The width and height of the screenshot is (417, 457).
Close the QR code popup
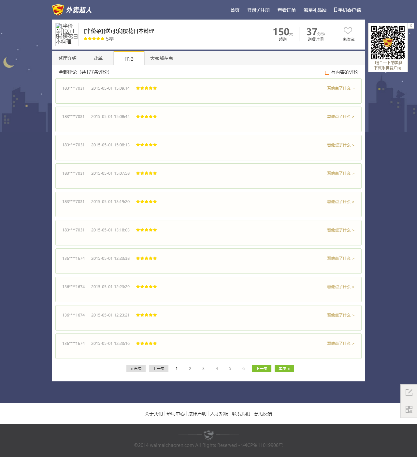(x=411, y=26)
